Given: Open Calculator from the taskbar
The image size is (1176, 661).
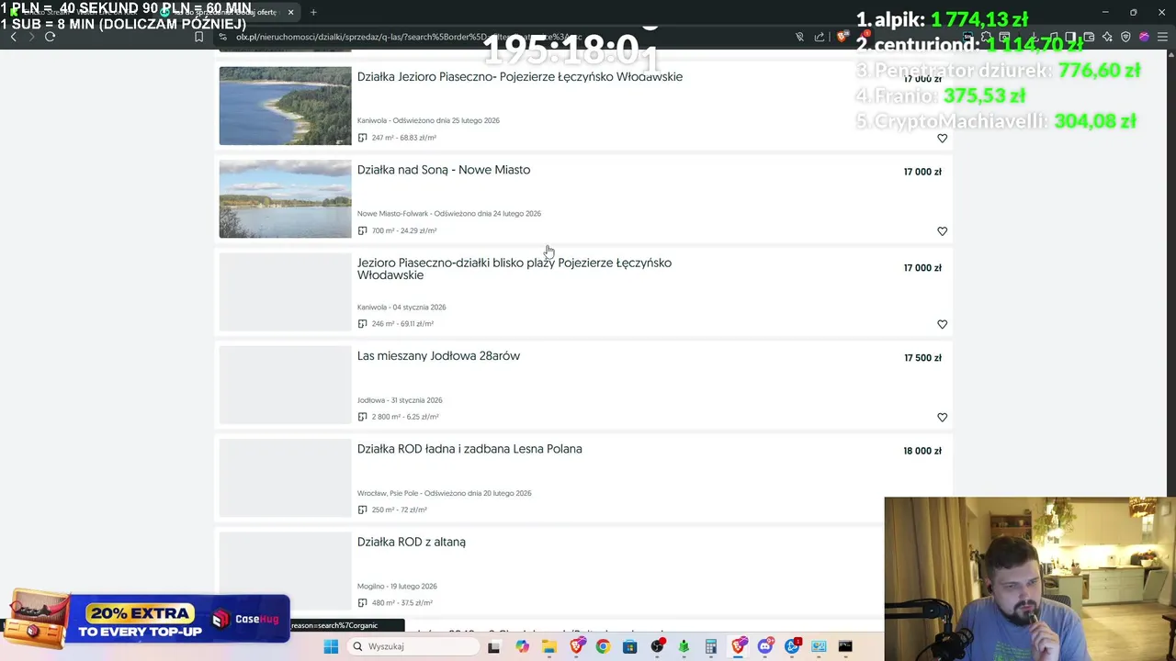Looking at the screenshot, I should (710, 646).
